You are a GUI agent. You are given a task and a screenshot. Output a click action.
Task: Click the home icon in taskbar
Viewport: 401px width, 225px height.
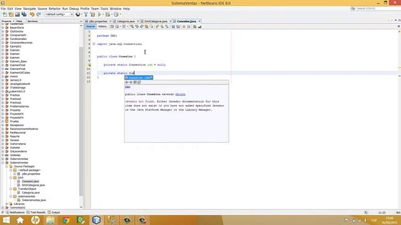point(20,220)
